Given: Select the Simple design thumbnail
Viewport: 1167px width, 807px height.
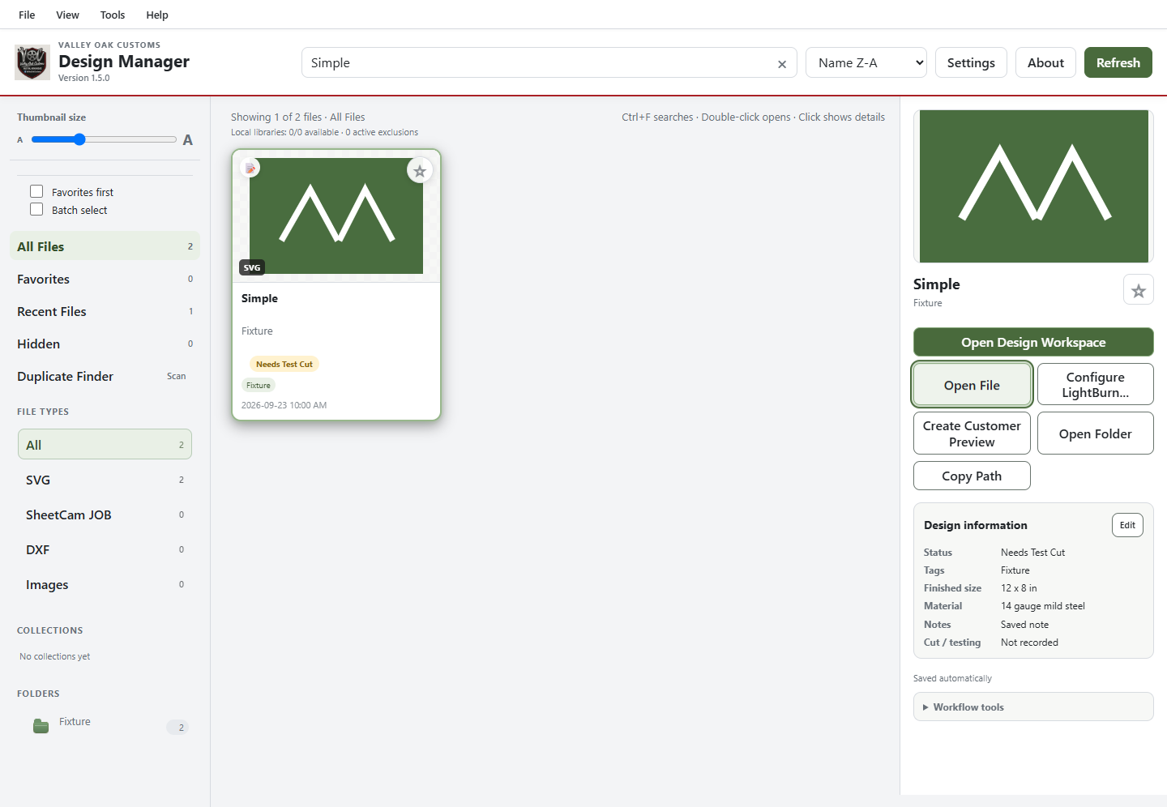Looking at the screenshot, I should (x=336, y=216).
